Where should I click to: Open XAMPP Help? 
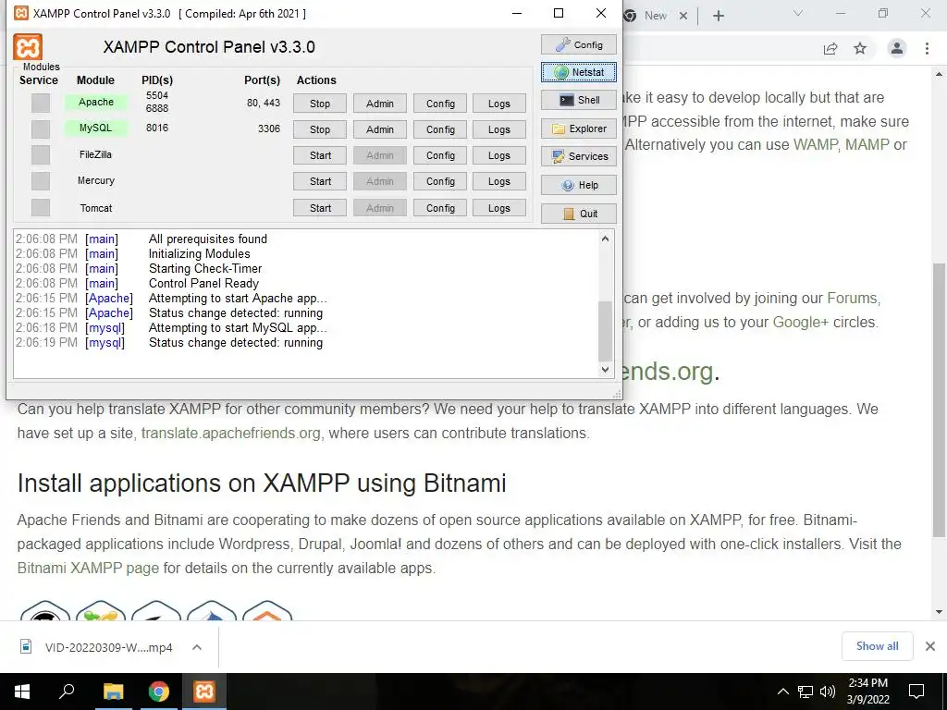tap(579, 185)
